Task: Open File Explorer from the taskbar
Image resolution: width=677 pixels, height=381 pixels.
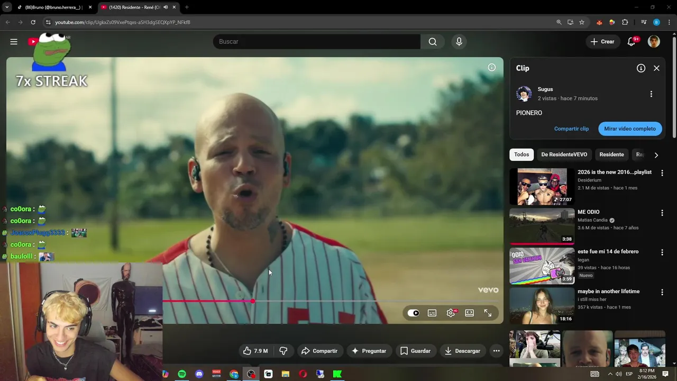Action: 286,374
